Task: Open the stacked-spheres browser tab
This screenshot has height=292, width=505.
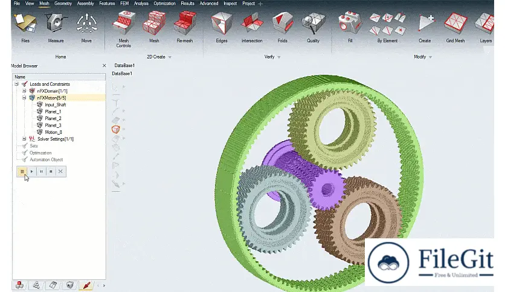Action: click(x=36, y=285)
